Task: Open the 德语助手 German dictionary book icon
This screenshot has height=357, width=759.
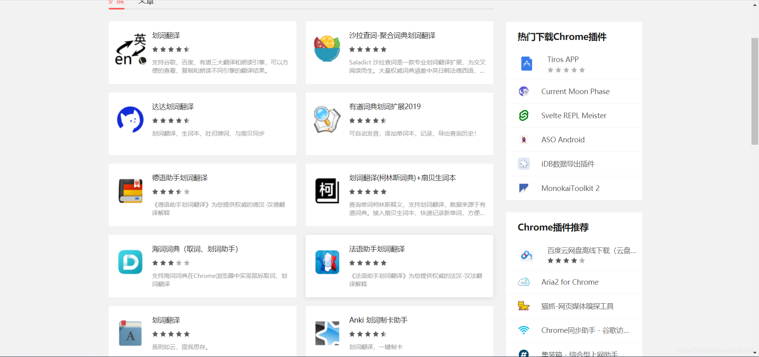Action: [130, 191]
